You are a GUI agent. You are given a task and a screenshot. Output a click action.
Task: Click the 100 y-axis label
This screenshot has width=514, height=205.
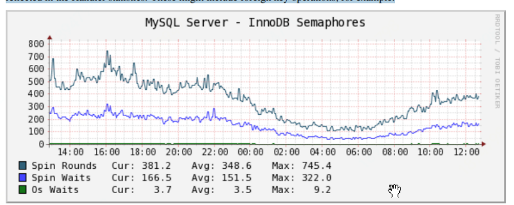click(x=36, y=132)
